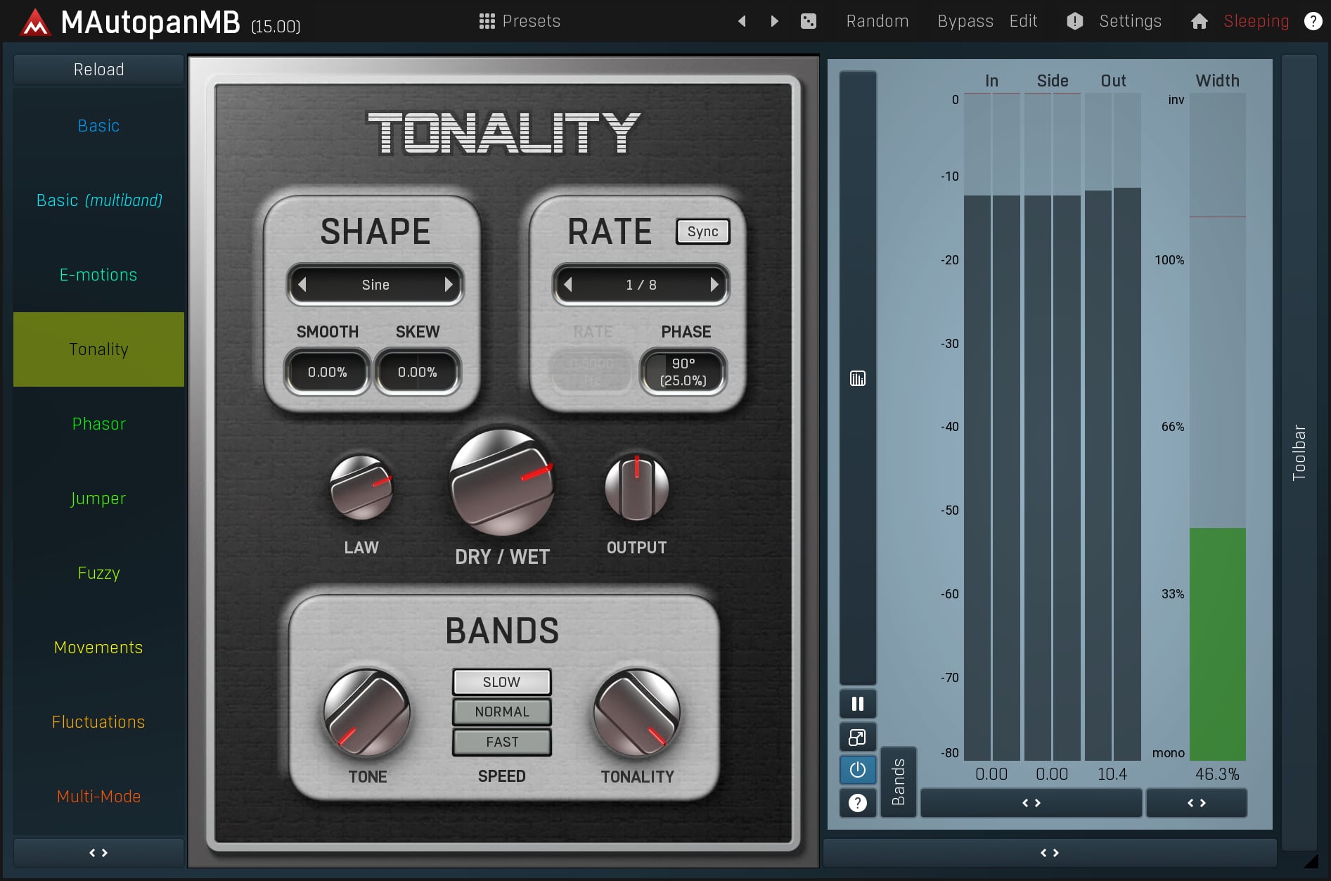1331x881 pixels.
Task: Pause the meters display
Action: (857, 704)
